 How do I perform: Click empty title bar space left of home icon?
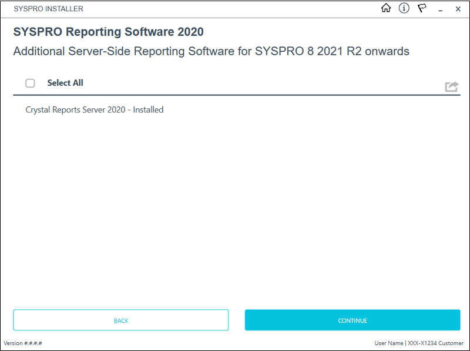tap(235, 9)
